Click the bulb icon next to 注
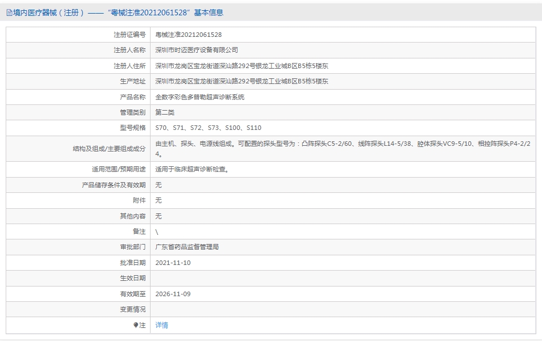The height and width of the screenshot is (341, 542). tap(136, 325)
